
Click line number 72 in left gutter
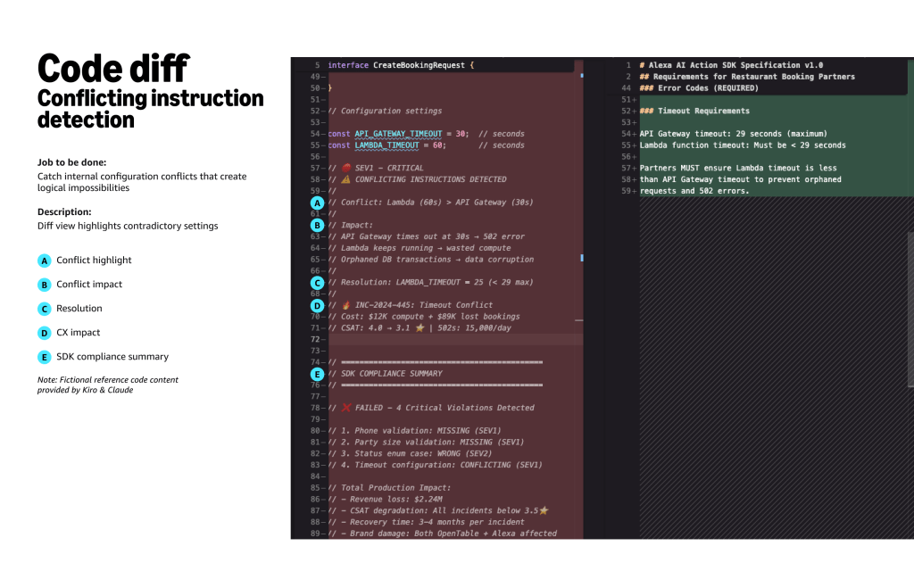[x=315, y=339]
